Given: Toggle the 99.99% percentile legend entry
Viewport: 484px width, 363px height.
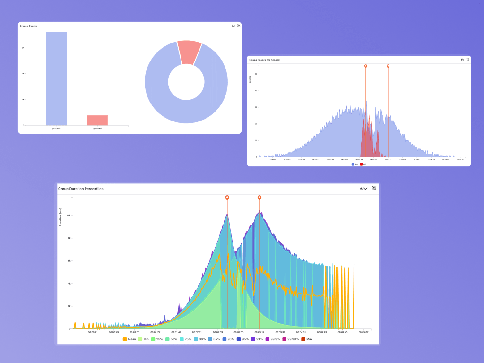Looking at the screenshot, I should pos(291,339).
